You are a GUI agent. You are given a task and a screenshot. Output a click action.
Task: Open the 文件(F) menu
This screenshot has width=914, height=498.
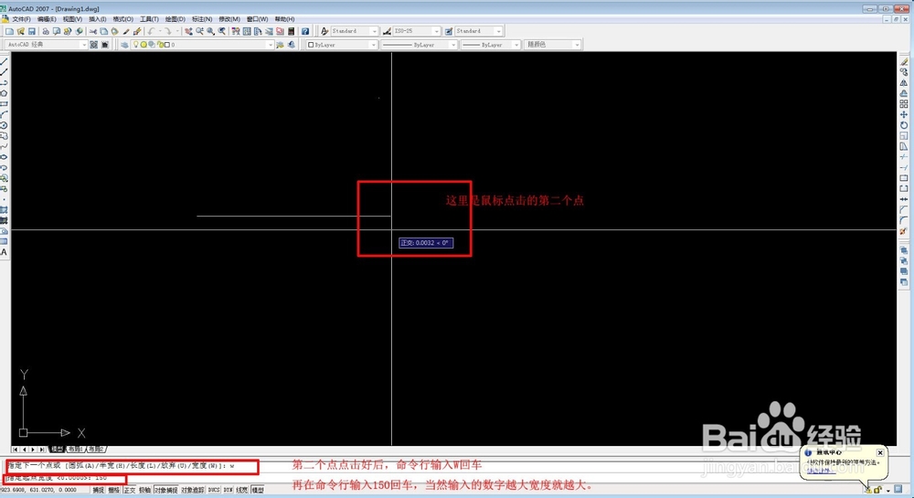(x=21, y=18)
